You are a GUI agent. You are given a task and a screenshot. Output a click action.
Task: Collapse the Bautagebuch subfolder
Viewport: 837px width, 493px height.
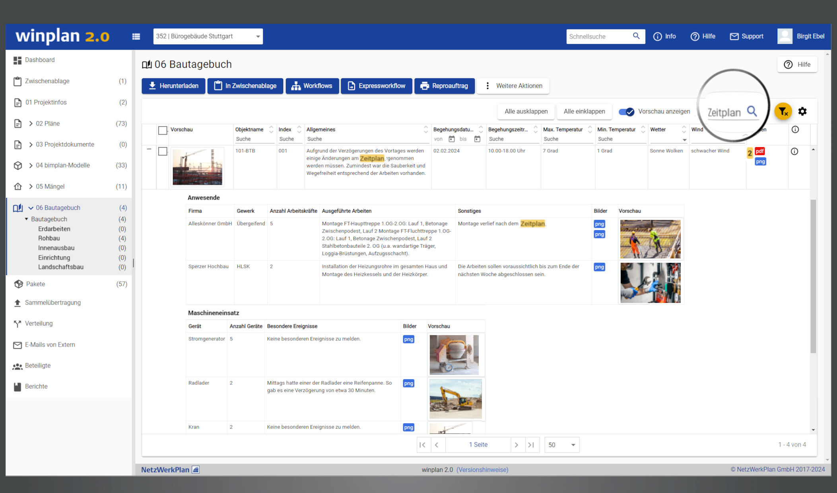pos(26,219)
